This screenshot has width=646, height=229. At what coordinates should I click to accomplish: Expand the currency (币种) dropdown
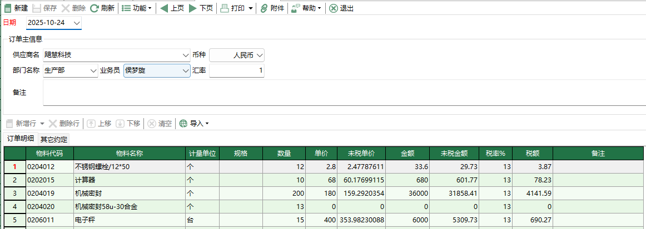260,55
